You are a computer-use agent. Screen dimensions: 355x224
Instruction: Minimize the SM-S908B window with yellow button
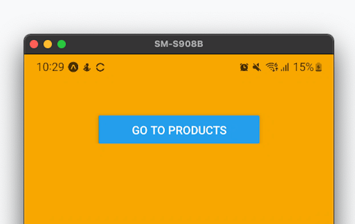pyautogui.click(x=48, y=44)
